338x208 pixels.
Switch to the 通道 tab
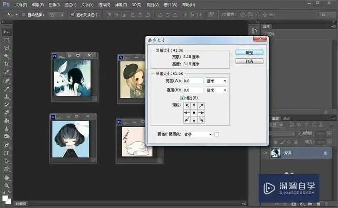[x=286, y=118]
